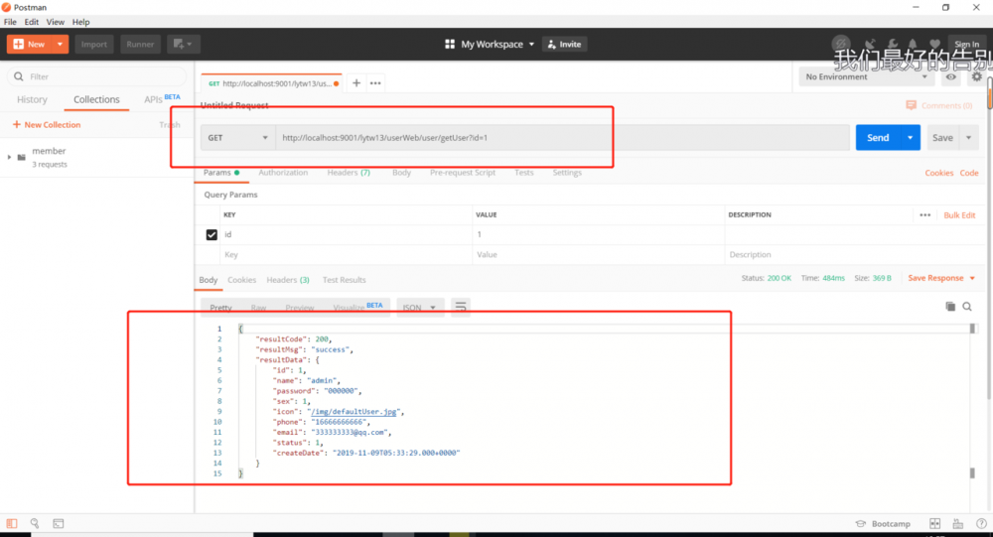
Task: Click the Invite button
Action: click(x=564, y=44)
